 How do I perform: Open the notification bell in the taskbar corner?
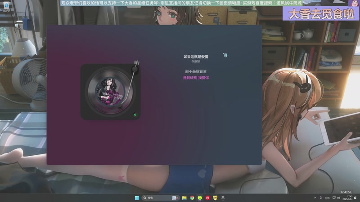355,198
